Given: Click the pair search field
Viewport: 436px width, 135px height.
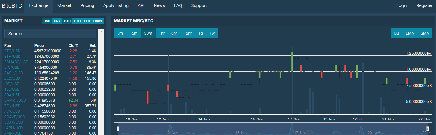Looking at the screenshot, I should pyautogui.click(x=50, y=34).
